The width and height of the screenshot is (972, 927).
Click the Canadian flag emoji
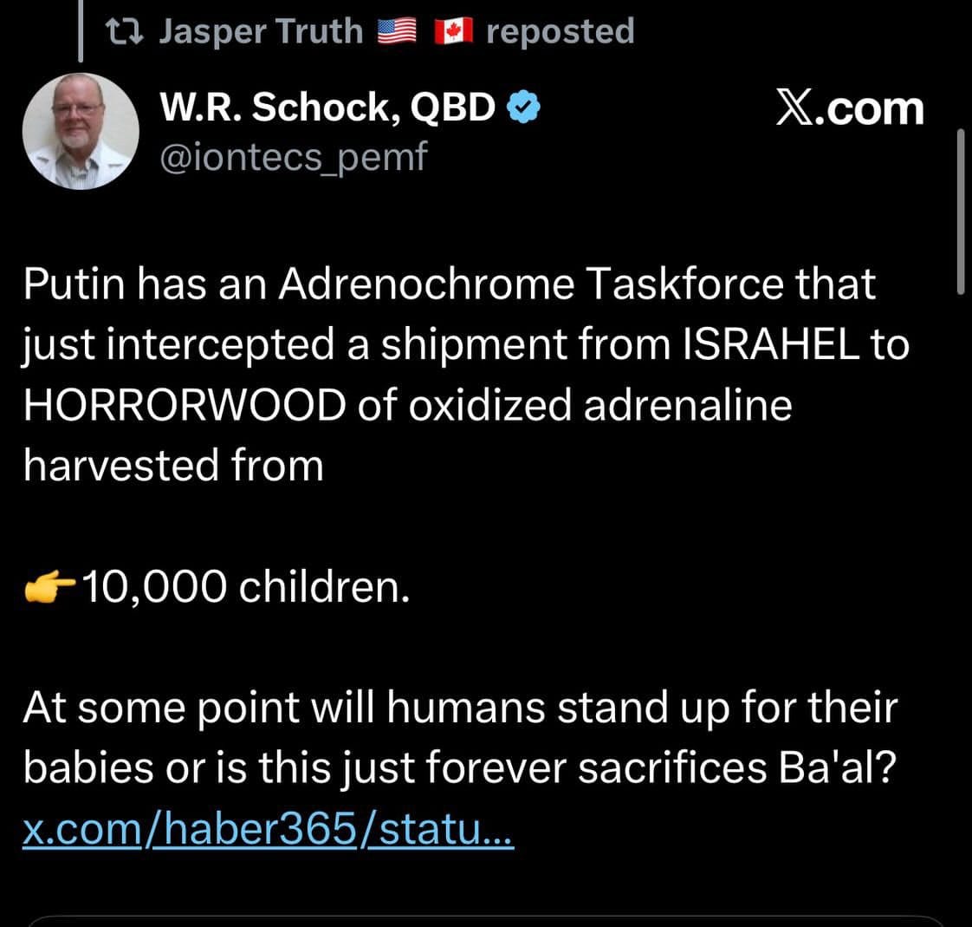[x=452, y=32]
